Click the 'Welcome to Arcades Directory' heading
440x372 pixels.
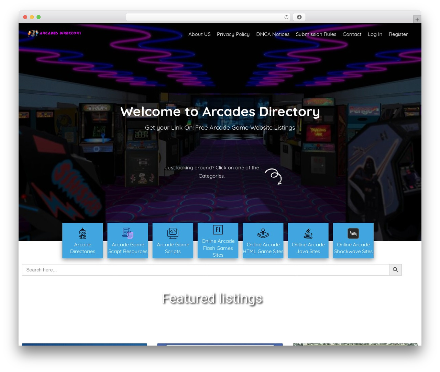tap(220, 112)
